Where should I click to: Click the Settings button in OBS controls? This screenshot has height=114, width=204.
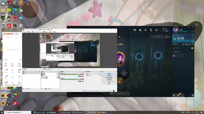[109, 82]
